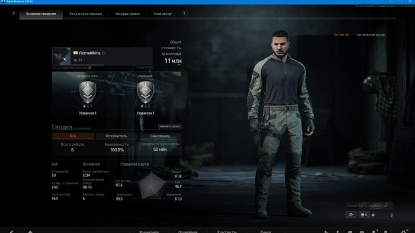
Task: Click the Устранения value 59
Action: coord(54,175)
